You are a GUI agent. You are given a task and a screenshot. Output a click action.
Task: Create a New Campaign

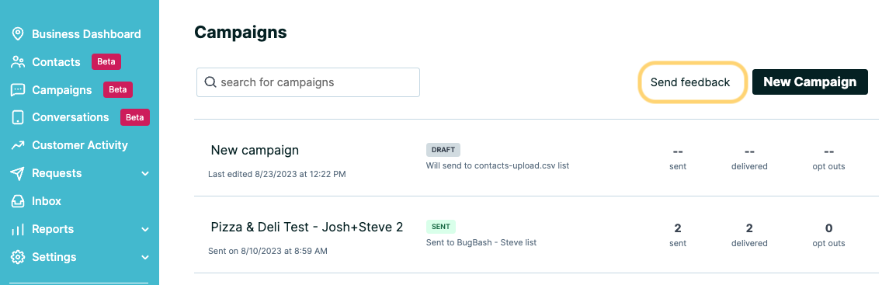(810, 82)
